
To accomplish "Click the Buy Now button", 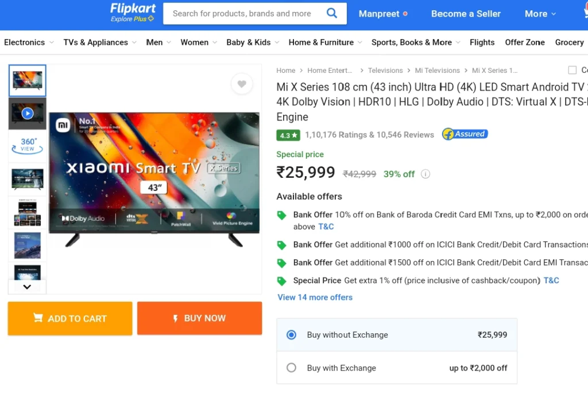I will pos(199,318).
